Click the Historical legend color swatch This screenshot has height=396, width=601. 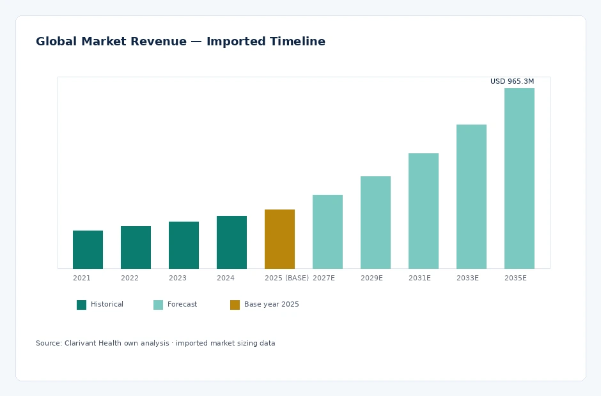click(81, 305)
